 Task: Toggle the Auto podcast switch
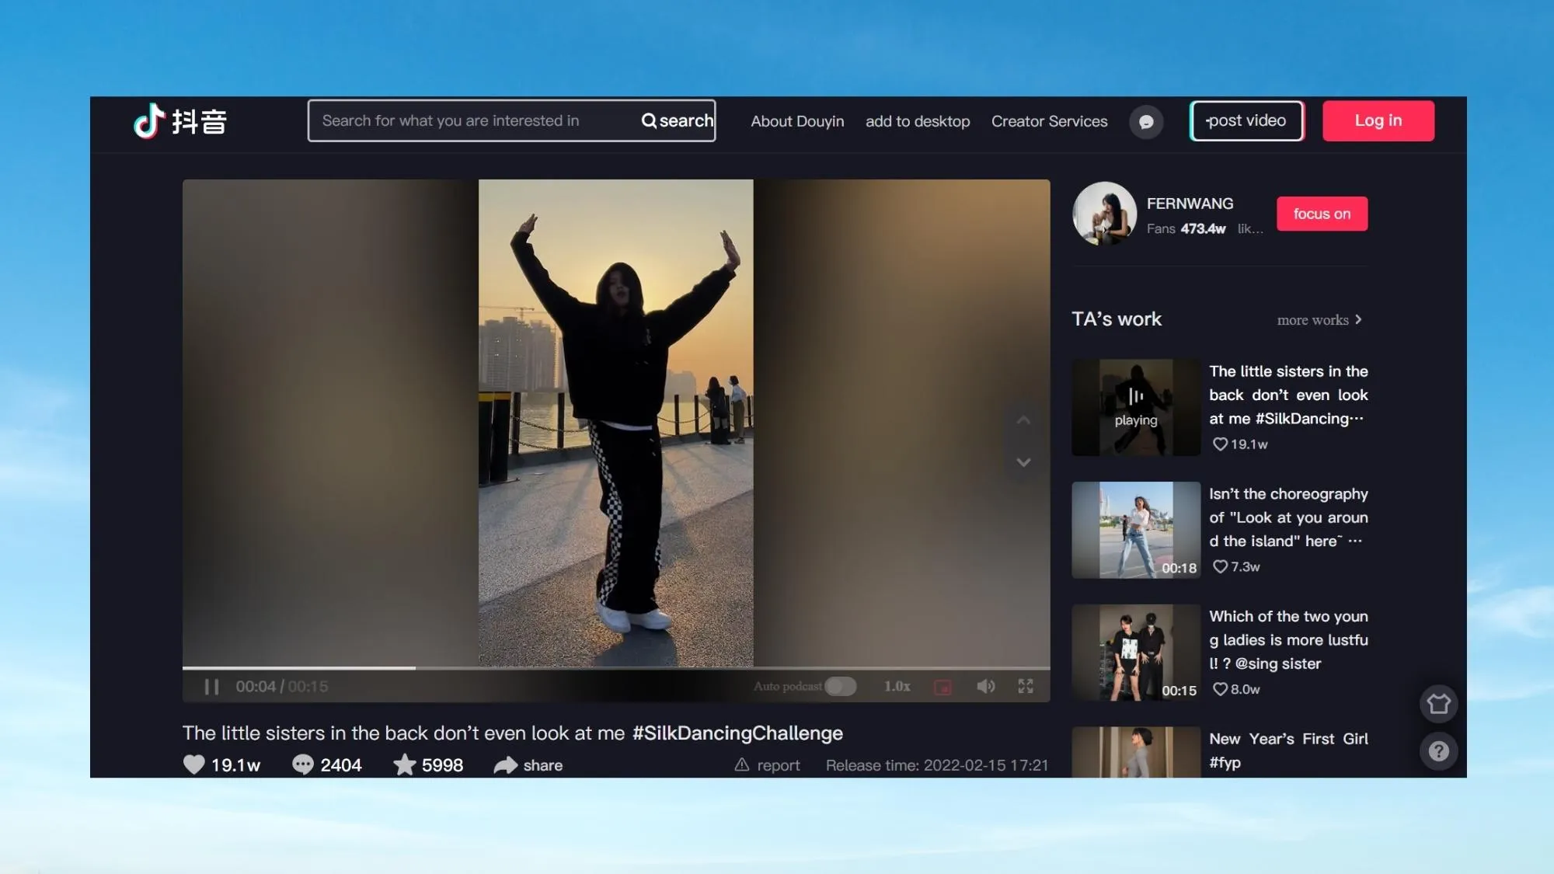[840, 686]
